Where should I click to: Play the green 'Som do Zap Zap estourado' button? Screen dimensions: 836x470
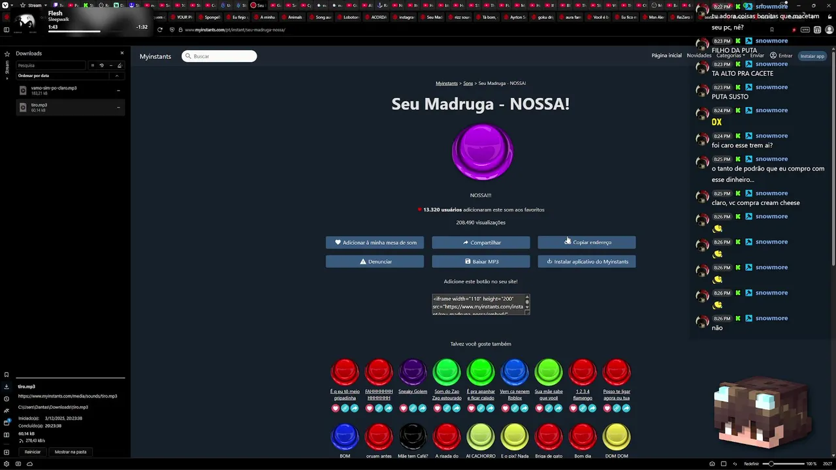click(447, 371)
